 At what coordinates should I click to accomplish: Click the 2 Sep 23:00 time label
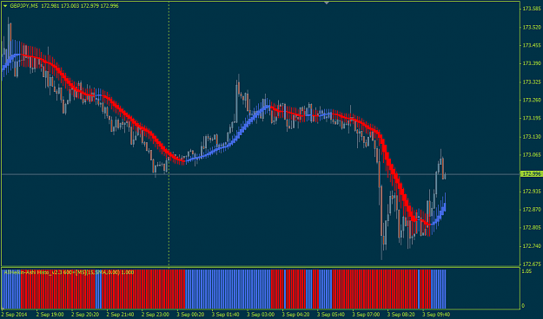156,315
